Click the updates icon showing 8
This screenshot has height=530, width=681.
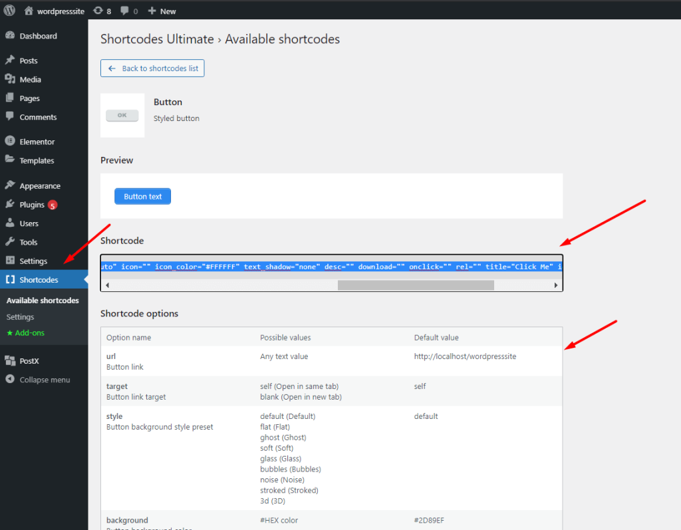(x=98, y=11)
